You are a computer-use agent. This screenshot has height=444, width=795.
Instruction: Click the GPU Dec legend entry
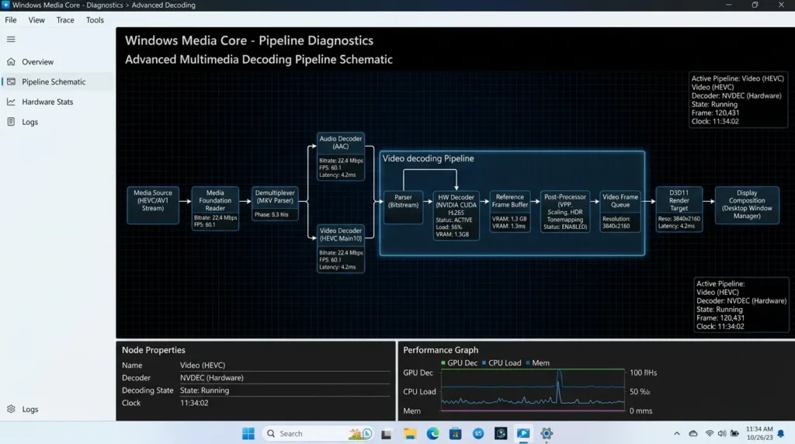tap(460, 363)
